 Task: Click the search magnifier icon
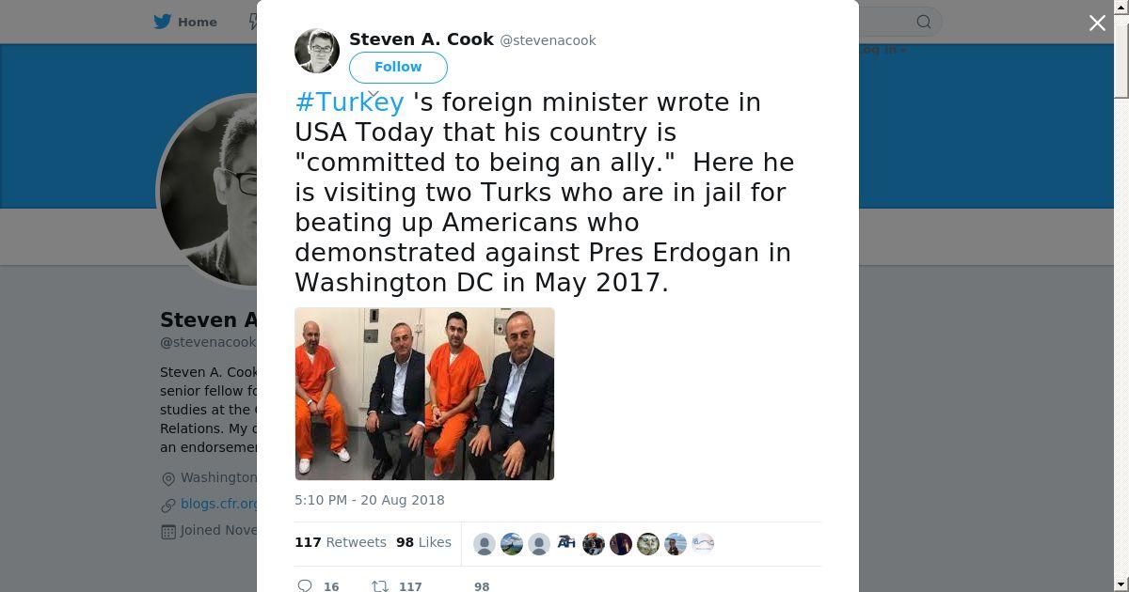[924, 22]
